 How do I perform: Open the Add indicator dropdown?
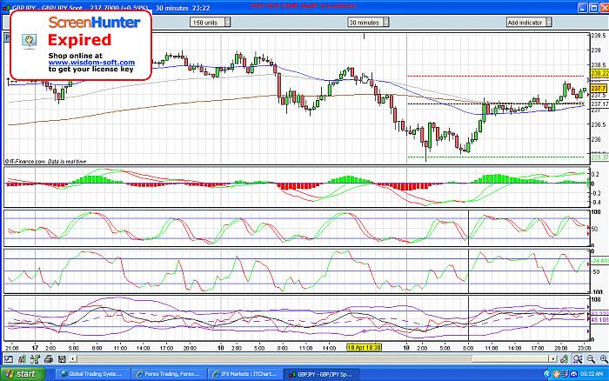pyautogui.click(x=529, y=23)
